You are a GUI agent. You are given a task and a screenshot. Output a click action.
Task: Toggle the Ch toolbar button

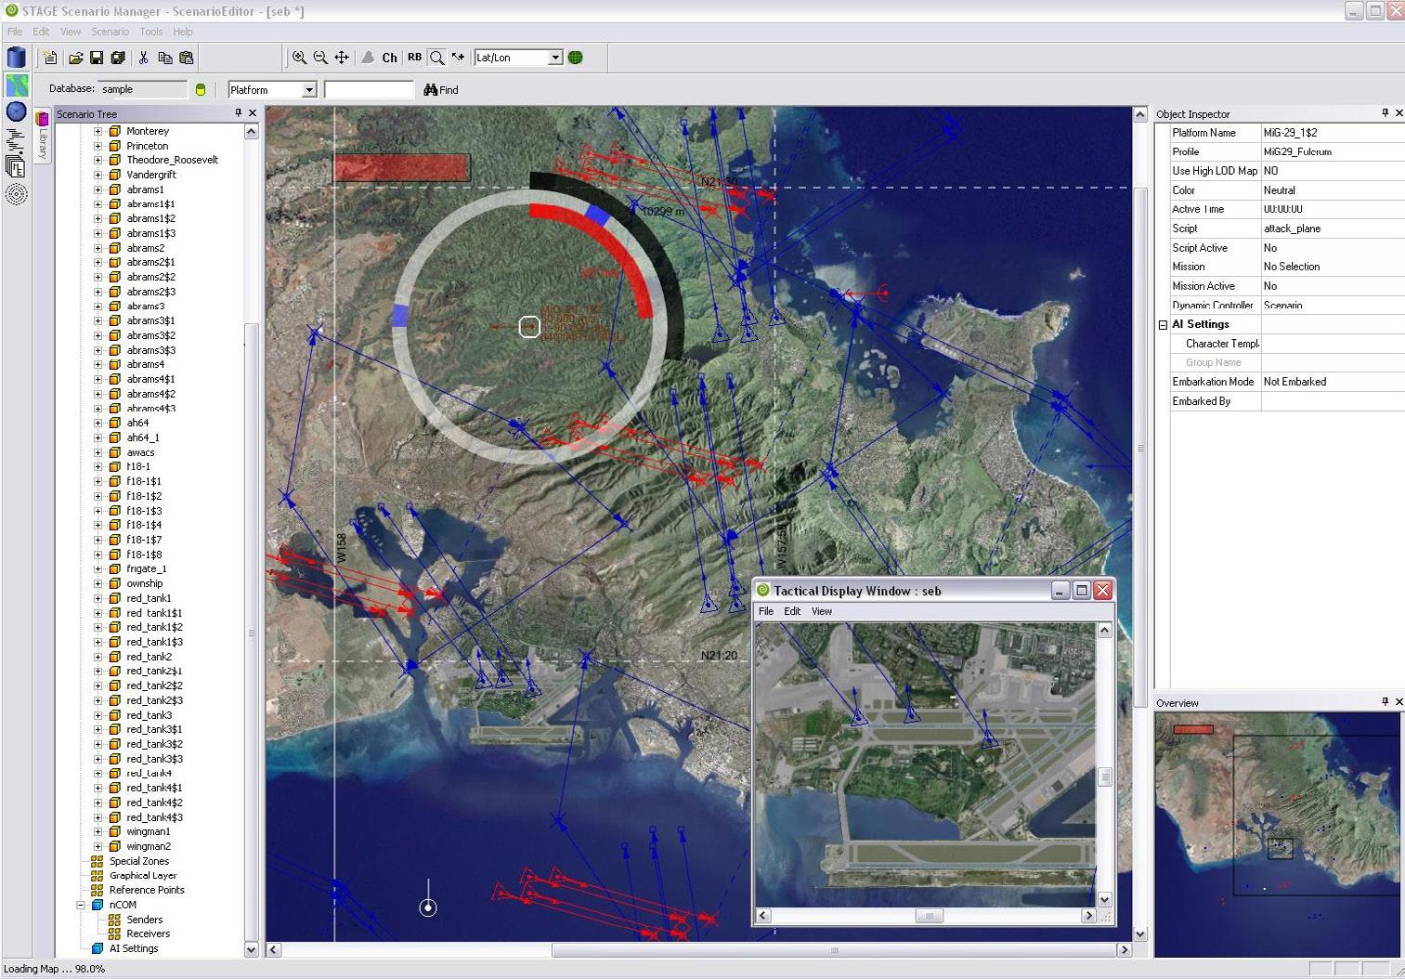pyautogui.click(x=389, y=58)
